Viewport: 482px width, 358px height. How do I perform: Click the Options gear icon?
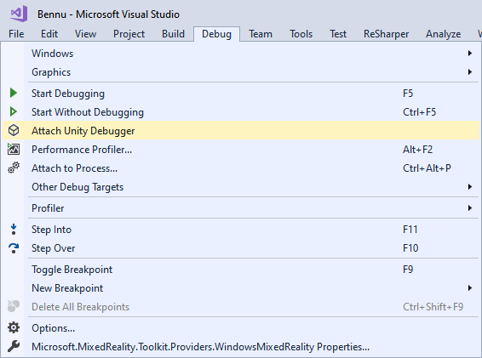14,327
